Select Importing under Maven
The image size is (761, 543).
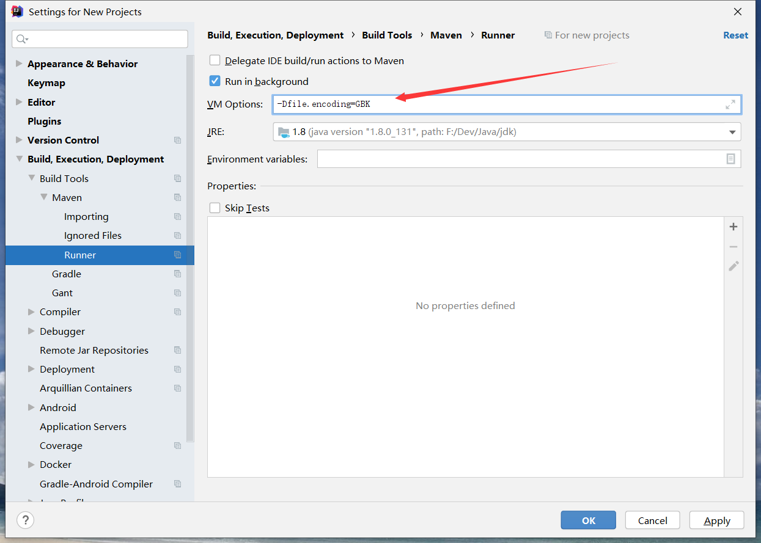point(86,217)
